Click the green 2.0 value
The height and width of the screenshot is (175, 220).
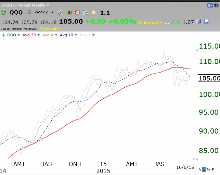pyautogui.click(x=176, y=22)
